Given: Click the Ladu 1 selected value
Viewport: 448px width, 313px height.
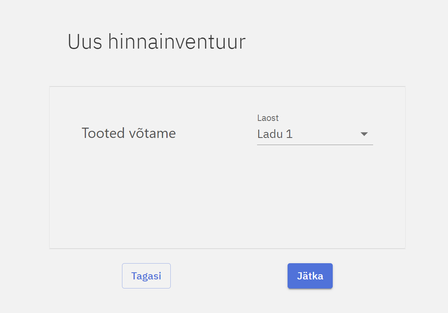Looking at the screenshot, I should click(x=275, y=134).
